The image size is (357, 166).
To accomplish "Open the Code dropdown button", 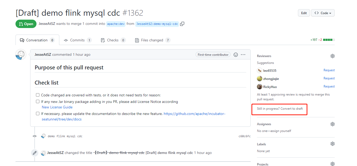I will (323, 13).
